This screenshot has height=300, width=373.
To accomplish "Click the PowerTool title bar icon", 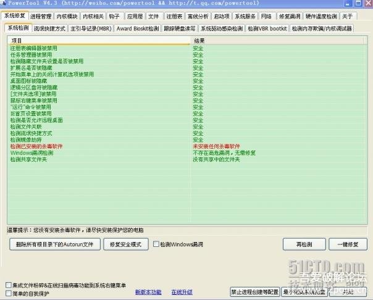I will tap(3, 3).
